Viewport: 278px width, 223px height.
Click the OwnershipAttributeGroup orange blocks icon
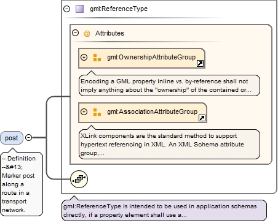[97, 58]
